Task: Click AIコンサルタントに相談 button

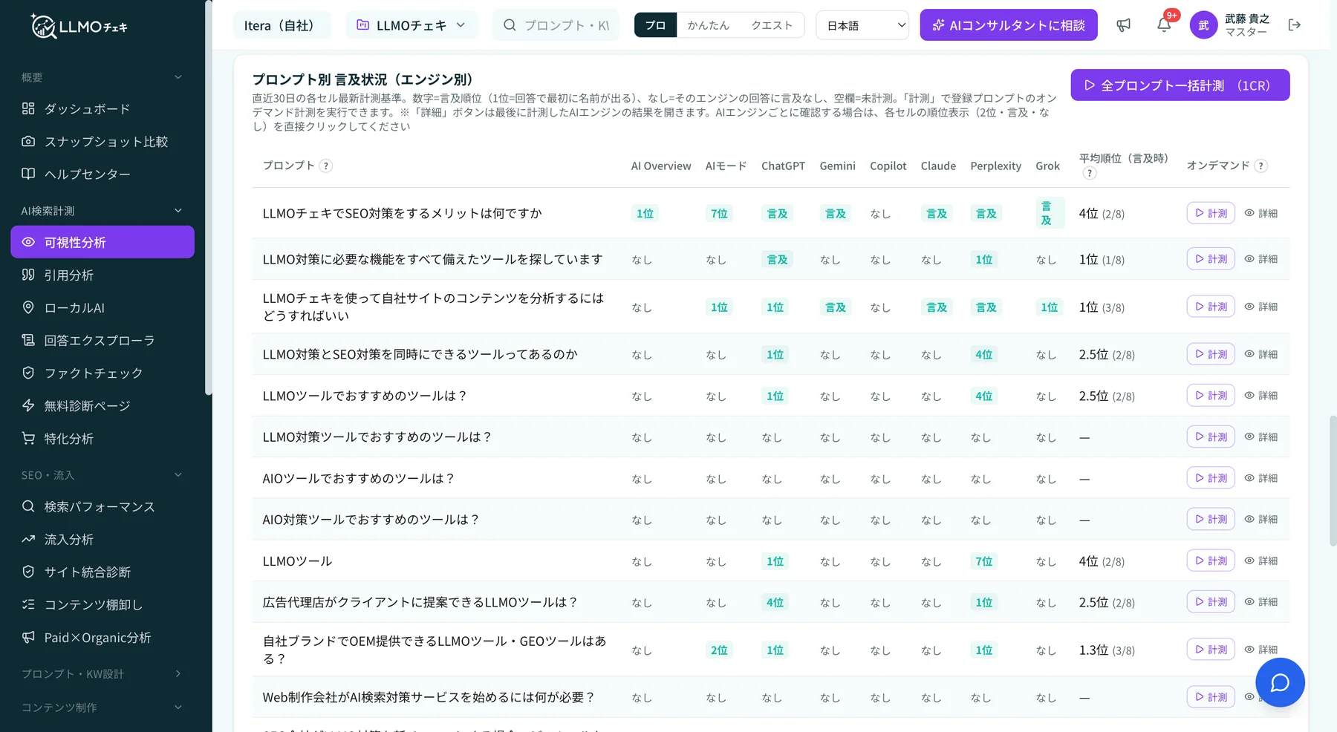Action: (x=1009, y=25)
